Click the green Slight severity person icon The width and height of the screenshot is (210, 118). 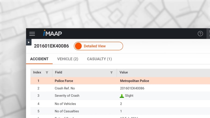click(x=122, y=96)
